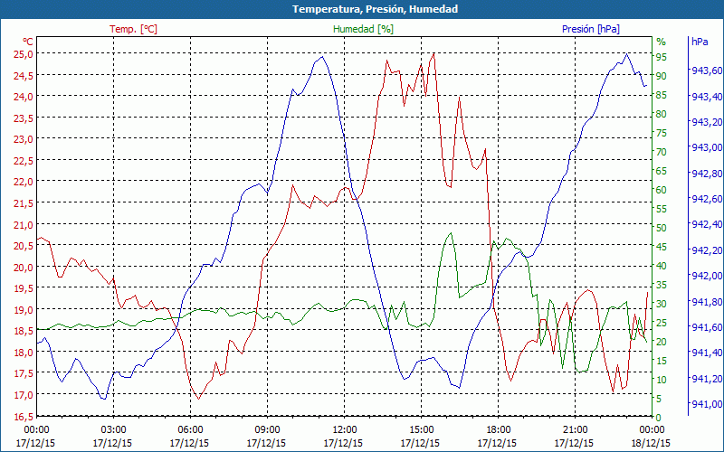Choose green humidity axis value "30"

click(x=662, y=304)
